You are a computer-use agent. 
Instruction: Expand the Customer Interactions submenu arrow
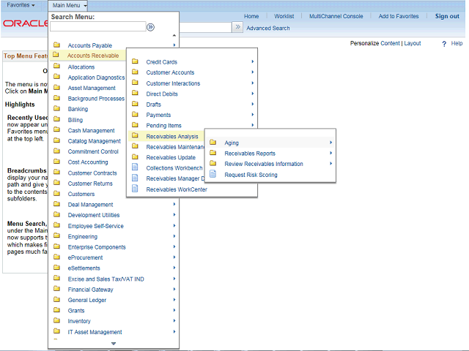[x=252, y=83]
